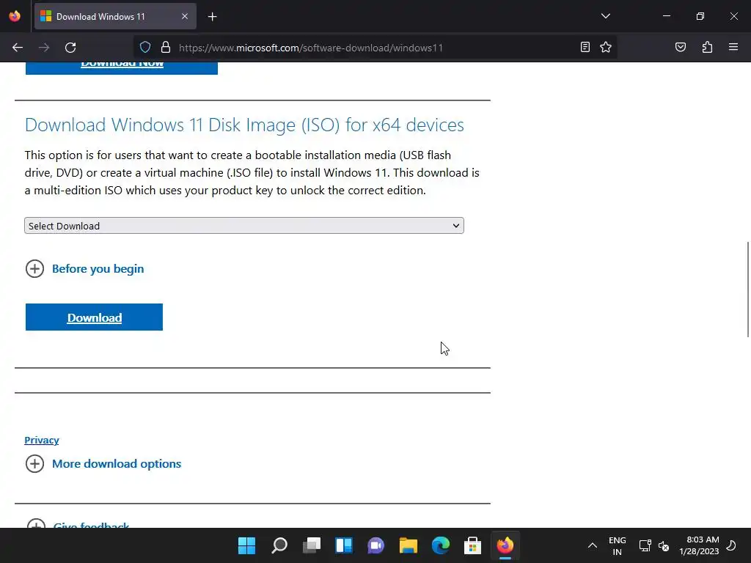The width and height of the screenshot is (751, 563).
Task: Open the Extensions puzzle icon
Action: coord(707,47)
